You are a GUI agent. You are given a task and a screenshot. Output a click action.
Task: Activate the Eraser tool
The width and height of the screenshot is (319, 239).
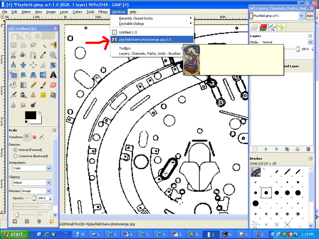click(53, 85)
